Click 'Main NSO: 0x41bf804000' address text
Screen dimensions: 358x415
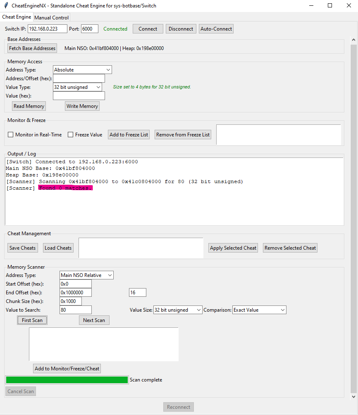(x=92, y=48)
